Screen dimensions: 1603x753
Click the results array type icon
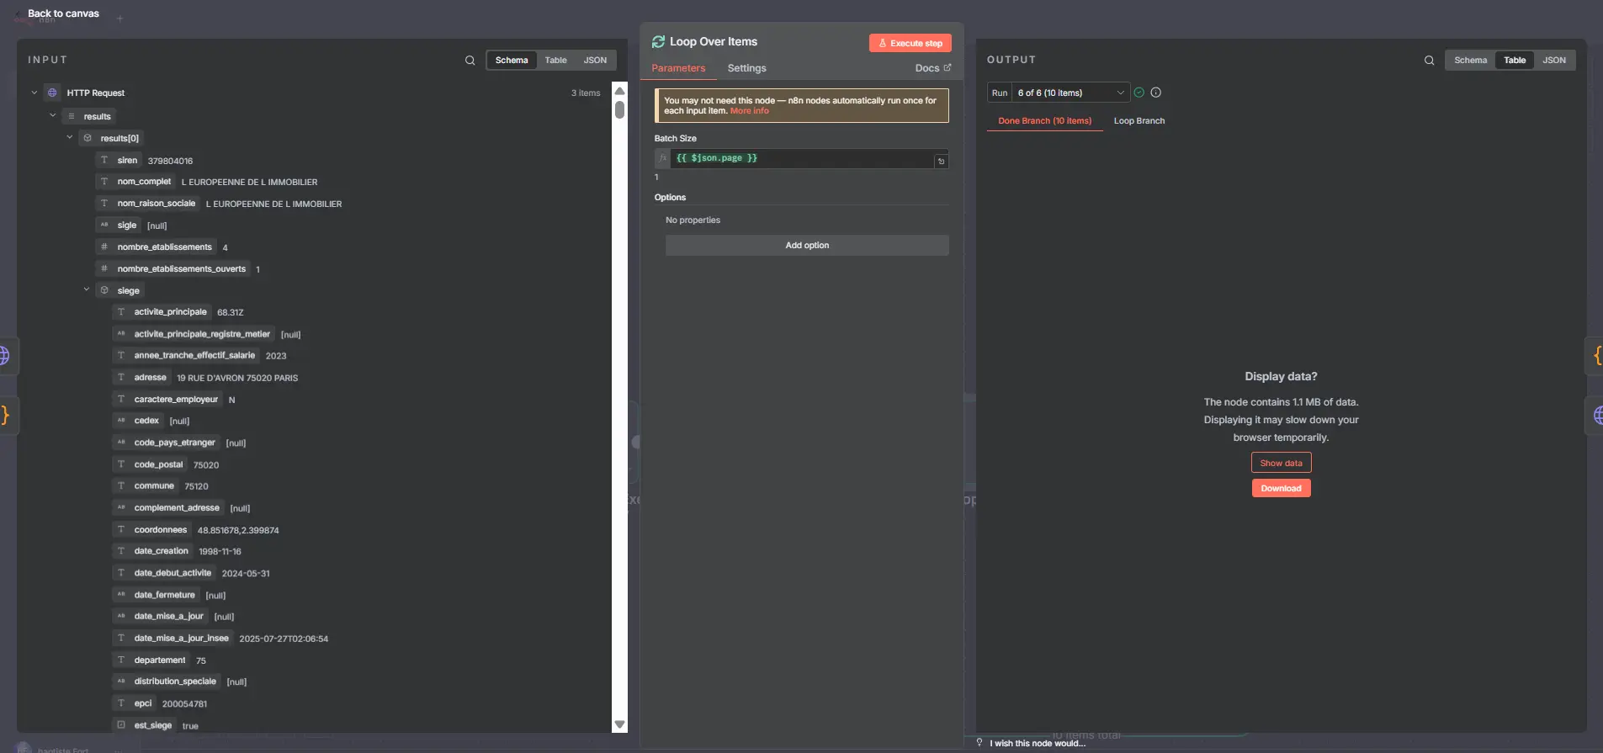(x=72, y=116)
